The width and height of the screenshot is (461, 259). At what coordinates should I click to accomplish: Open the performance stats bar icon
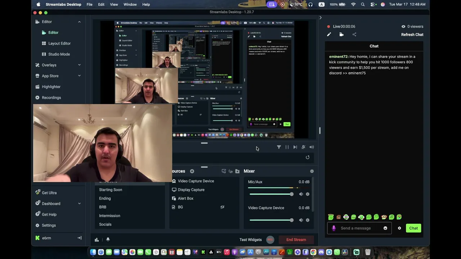pos(97,240)
